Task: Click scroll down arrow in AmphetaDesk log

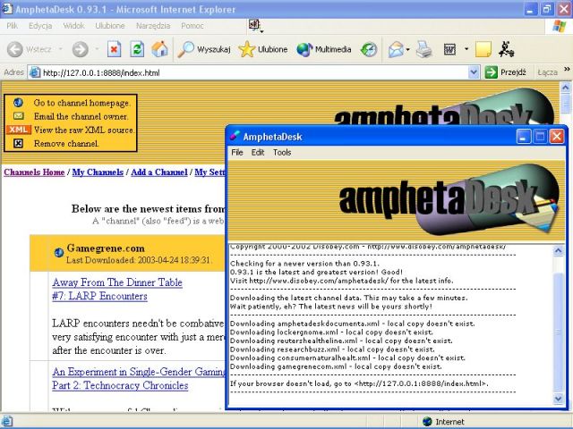Action: pos(558,399)
